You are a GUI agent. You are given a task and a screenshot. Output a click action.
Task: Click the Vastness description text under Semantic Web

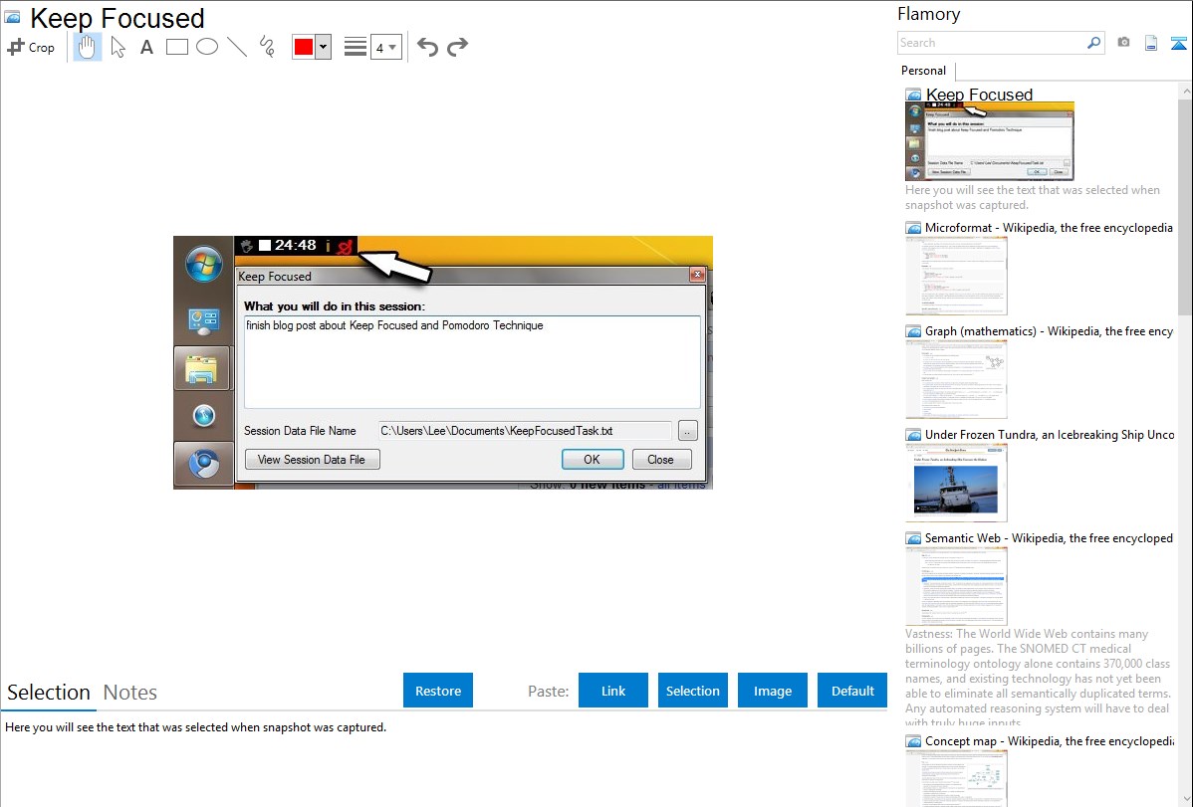(x=1038, y=678)
